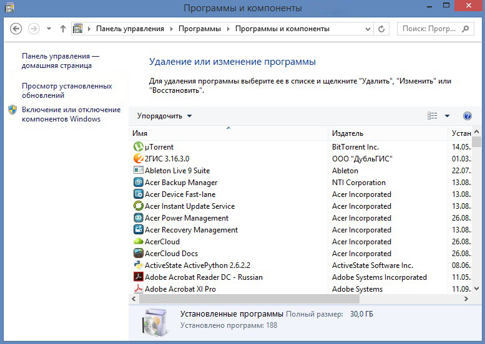Image resolution: width=485 pixels, height=344 pixels.
Task: Open the view options dropdown arrow
Action: click(447, 116)
